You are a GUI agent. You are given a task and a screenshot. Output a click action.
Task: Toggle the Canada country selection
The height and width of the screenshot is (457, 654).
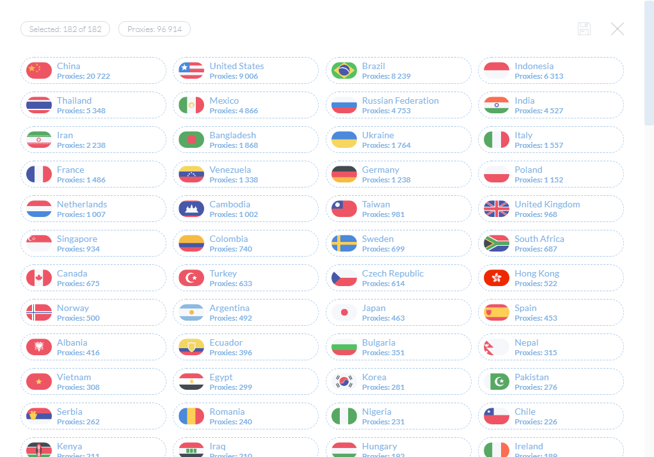point(93,278)
